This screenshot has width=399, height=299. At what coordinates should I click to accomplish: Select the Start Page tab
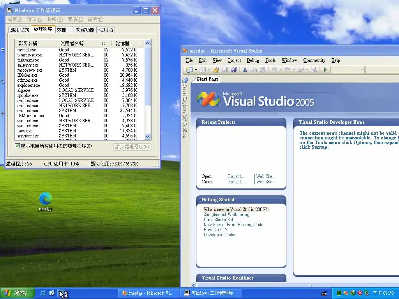(208, 79)
